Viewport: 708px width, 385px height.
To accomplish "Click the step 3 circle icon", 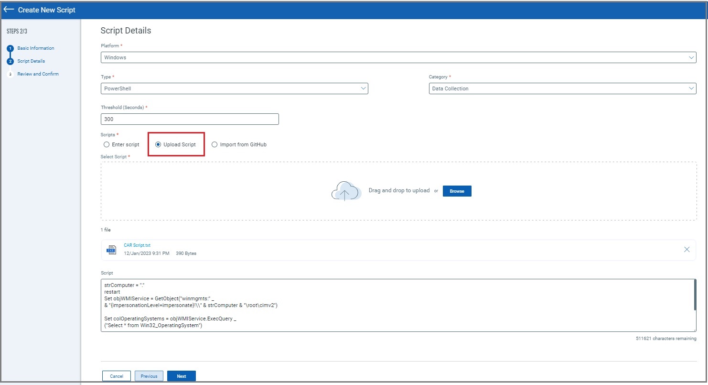I will [x=10, y=74].
